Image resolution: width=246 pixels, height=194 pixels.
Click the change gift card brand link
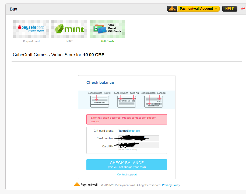134,131
